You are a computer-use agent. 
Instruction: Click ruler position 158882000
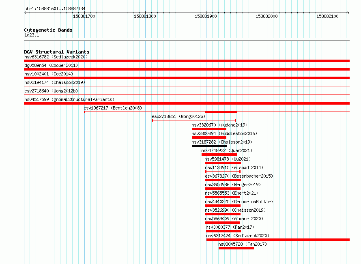[266, 16]
